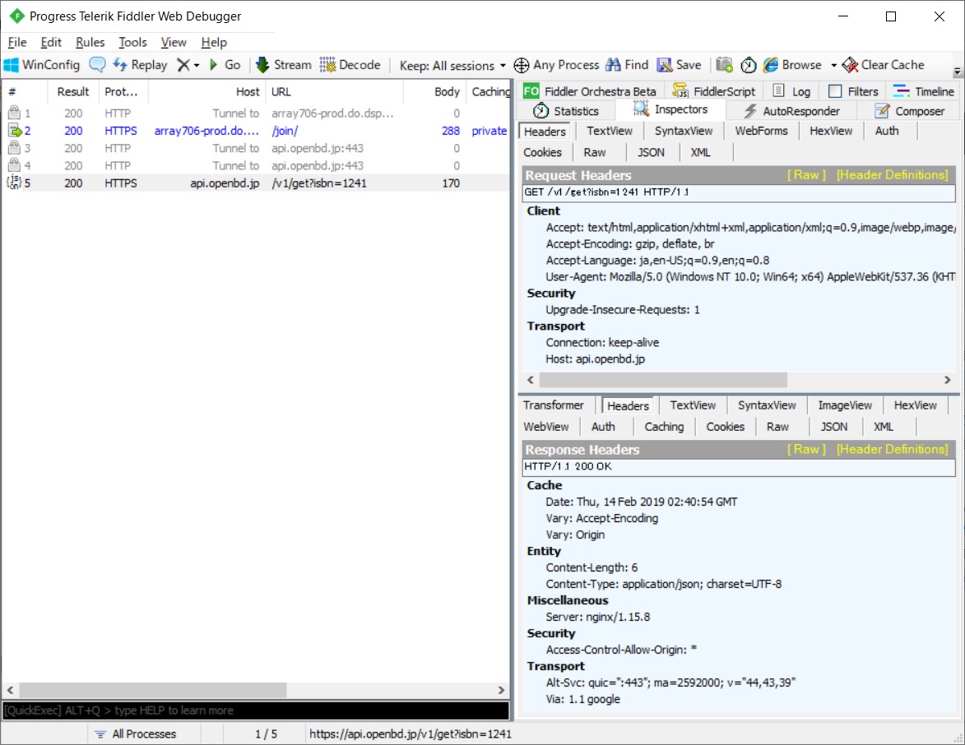The image size is (965, 745).
Task: Open the response ImageView tab
Action: (844, 405)
